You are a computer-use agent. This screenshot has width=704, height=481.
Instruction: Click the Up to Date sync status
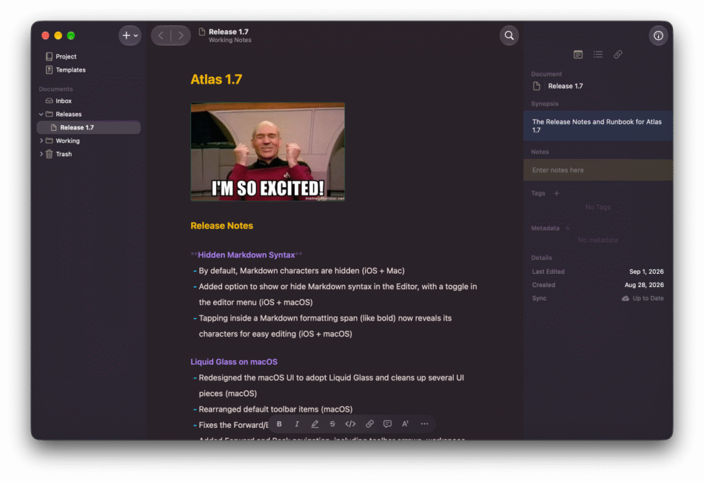tap(643, 299)
